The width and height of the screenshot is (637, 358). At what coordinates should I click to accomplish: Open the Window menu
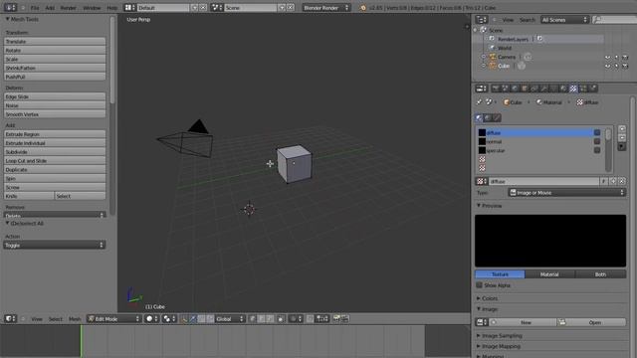click(x=92, y=8)
